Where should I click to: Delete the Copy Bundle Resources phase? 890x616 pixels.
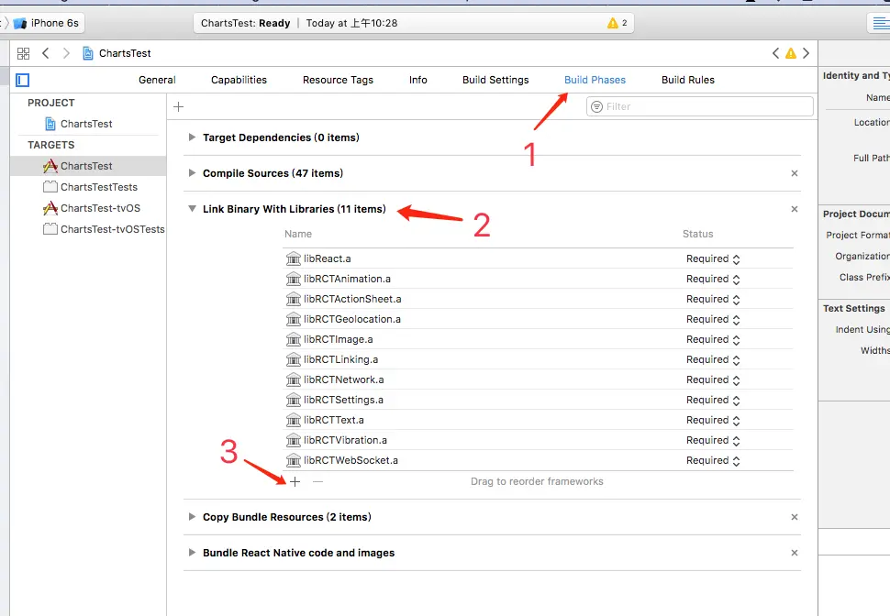pos(794,517)
